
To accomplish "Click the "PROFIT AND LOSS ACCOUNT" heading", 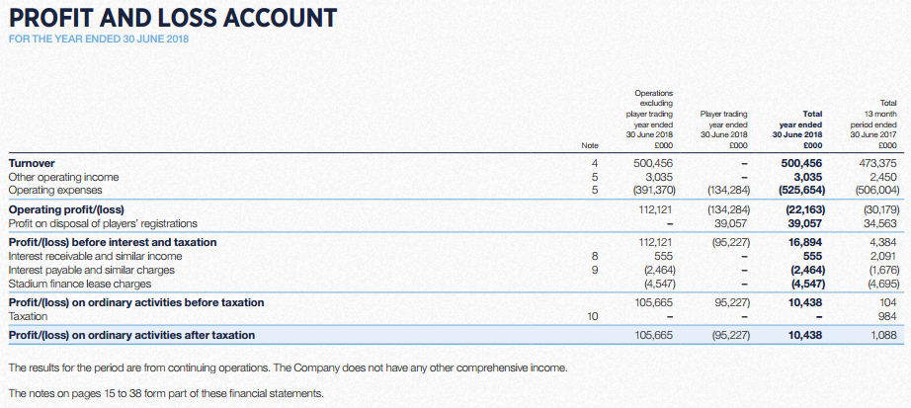I will (171, 17).
